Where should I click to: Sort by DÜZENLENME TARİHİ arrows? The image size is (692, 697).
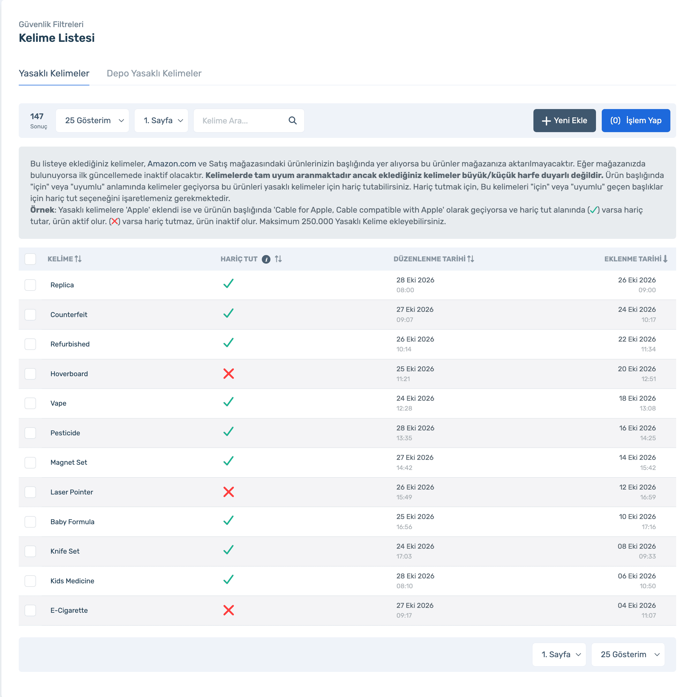coord(471,259)
